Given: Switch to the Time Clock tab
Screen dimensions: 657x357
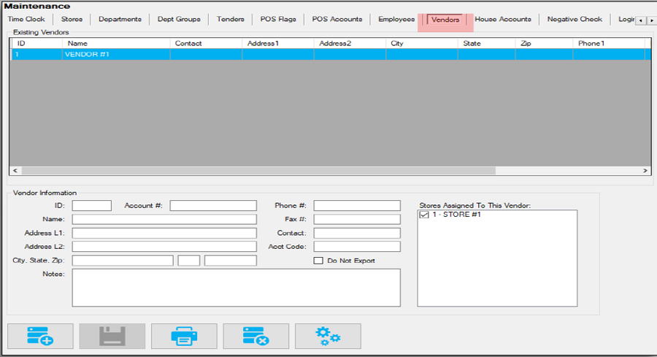Looking at the screenshot, I should click(x=26, y=19).
